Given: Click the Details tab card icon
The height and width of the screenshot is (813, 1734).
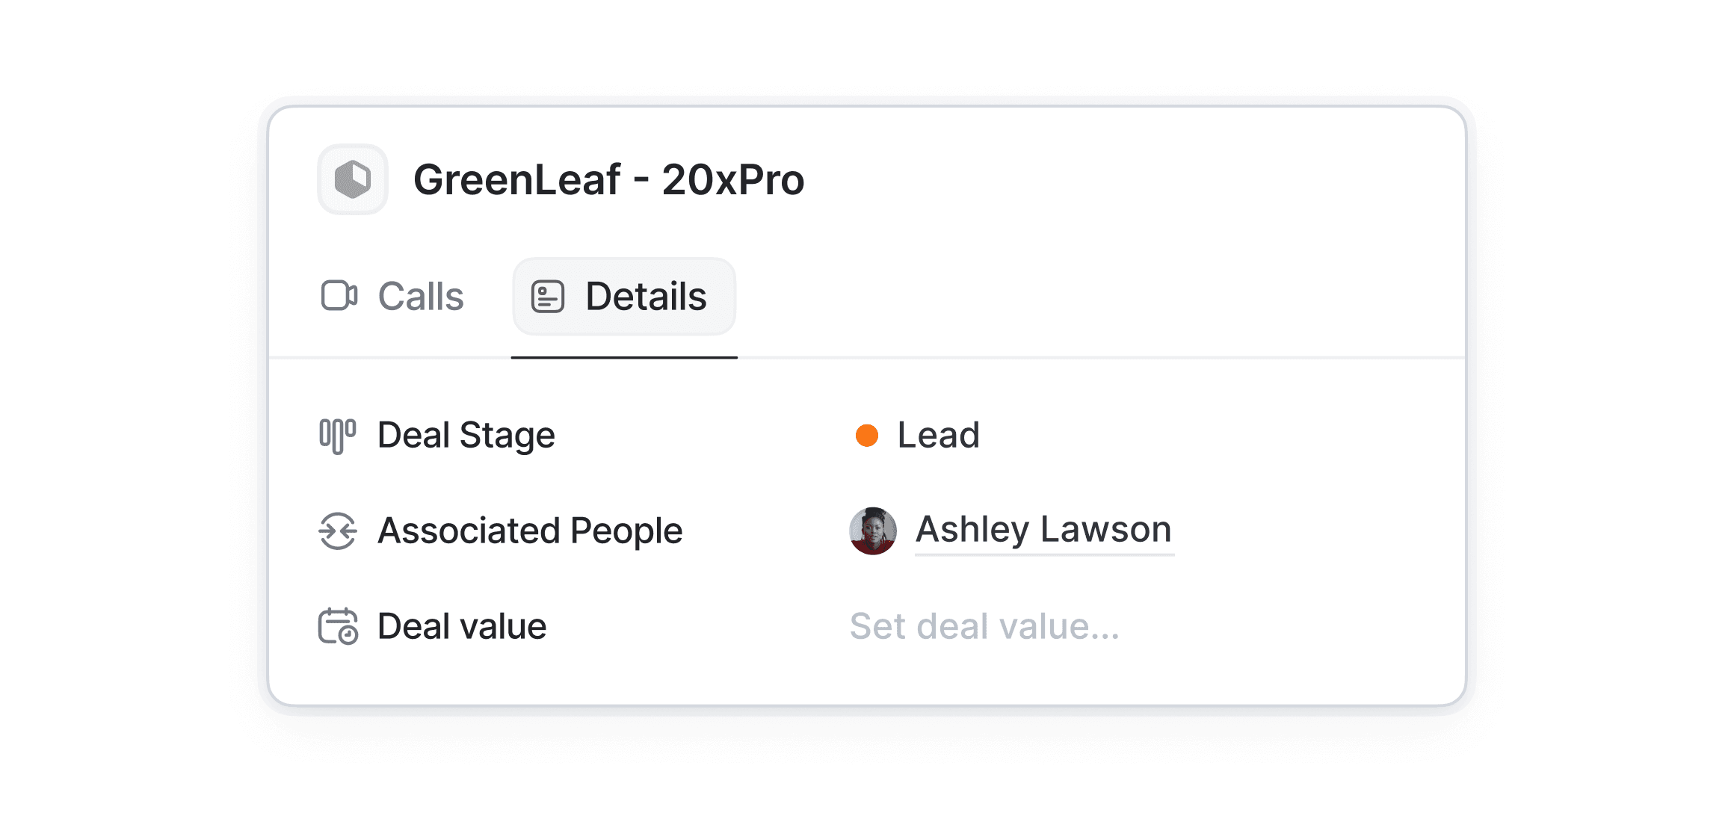Looking at the screenshot, I should (547, 297).
